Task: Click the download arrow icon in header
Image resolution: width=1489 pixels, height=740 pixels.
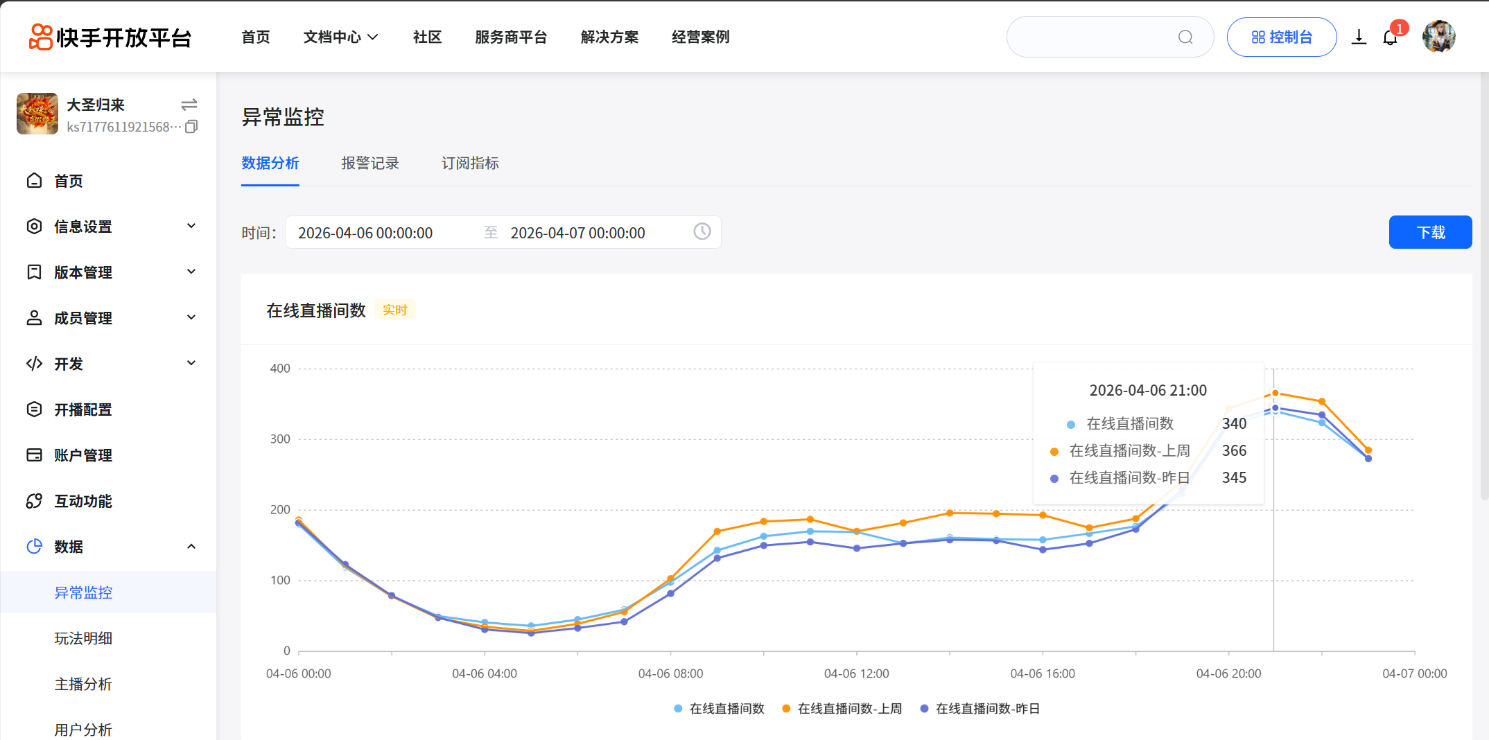Action: point(1359,37)
